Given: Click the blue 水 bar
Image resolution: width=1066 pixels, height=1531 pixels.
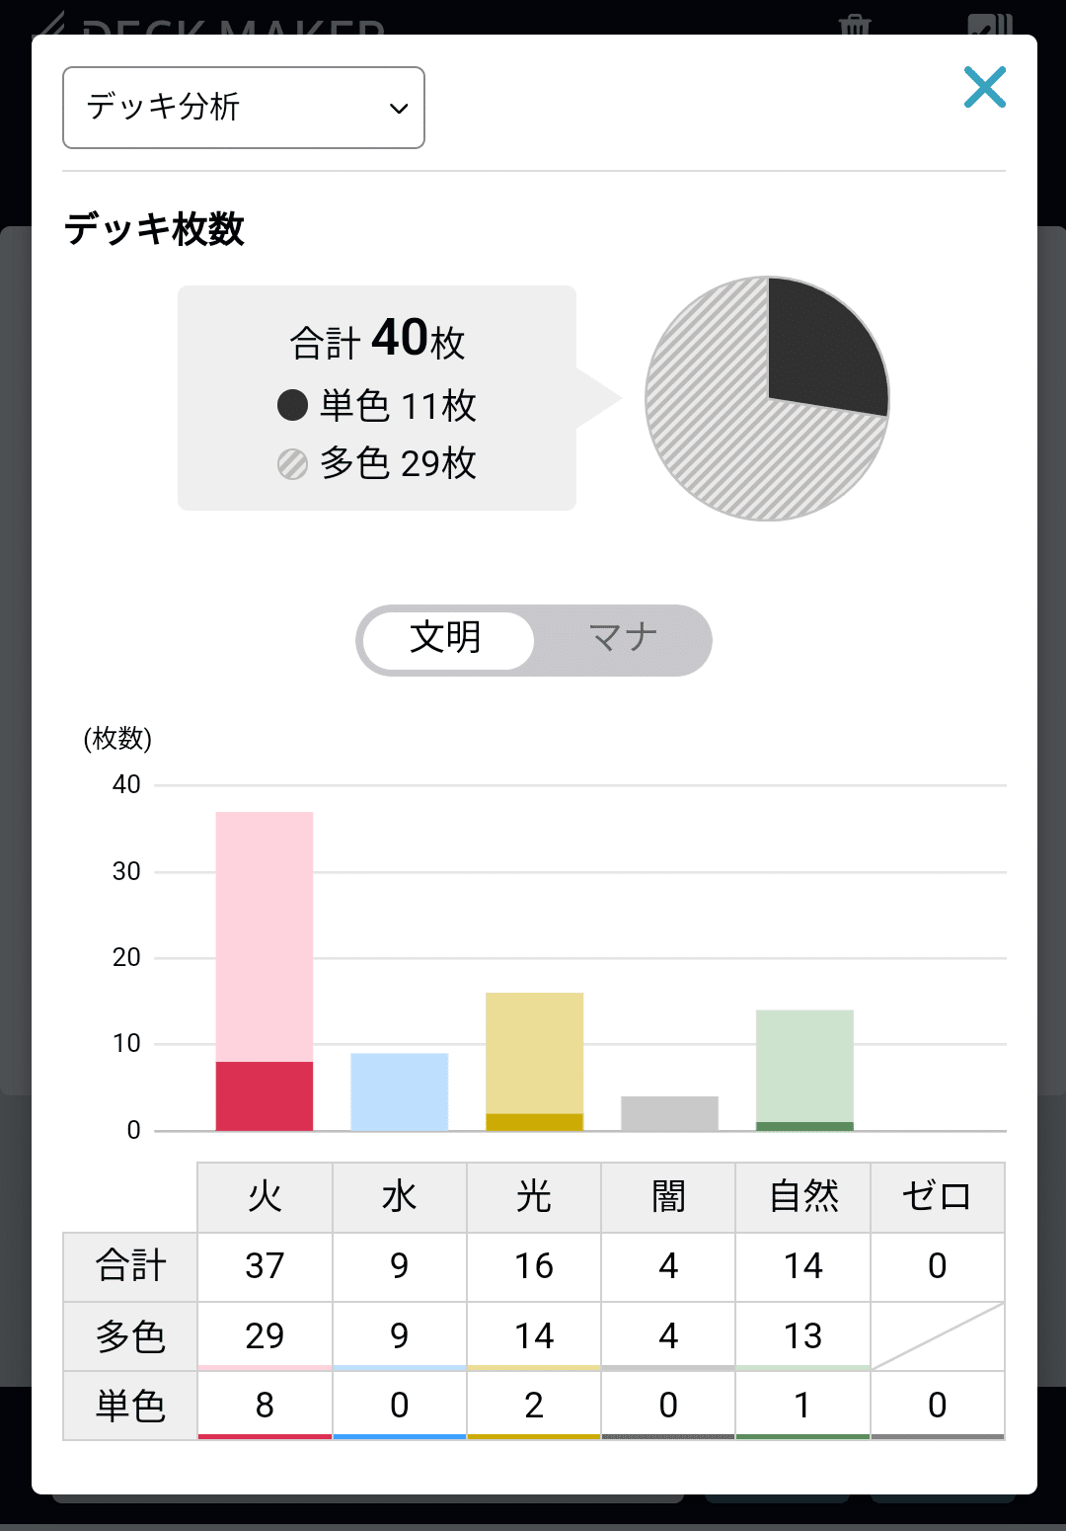Looking at the screenshot, I should click(x=400, y=1092).
